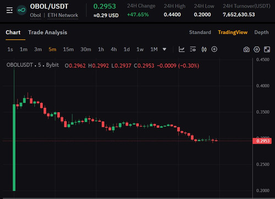Click the ≈0.29 USD value
This screenshot has width=275, height=199.
click(106, 15)
